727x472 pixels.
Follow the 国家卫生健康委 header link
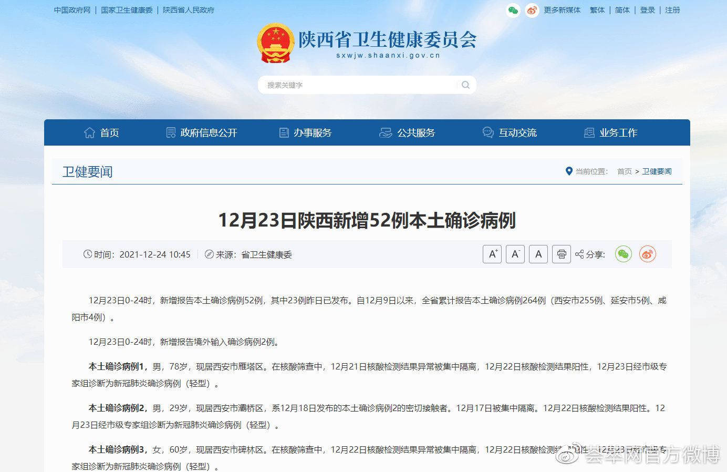coord(127,10)
